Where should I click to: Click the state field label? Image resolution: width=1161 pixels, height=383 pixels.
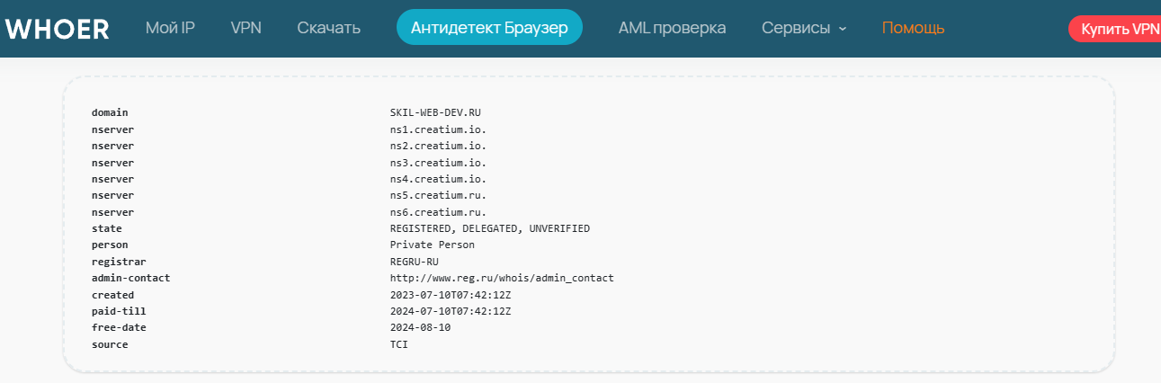coord(107,228)
